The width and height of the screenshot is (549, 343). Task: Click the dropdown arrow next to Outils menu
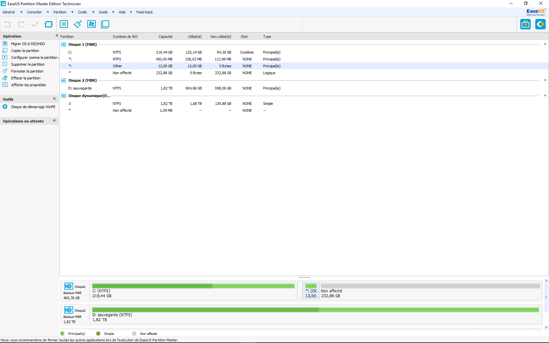coord(93,12)
